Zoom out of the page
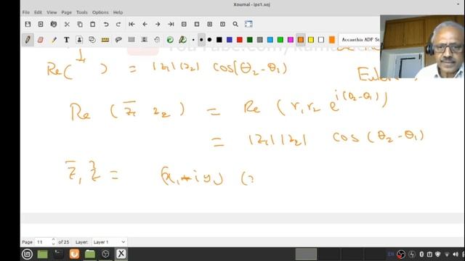The image size is (465, 261). point(184,24)
